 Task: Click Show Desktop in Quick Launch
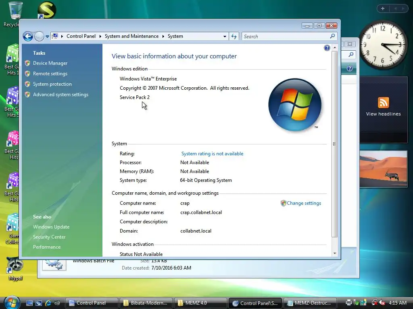29,303
